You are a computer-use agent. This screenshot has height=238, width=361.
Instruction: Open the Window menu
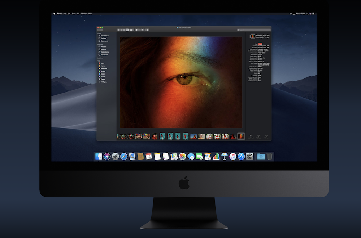click(x=84, y=14)
